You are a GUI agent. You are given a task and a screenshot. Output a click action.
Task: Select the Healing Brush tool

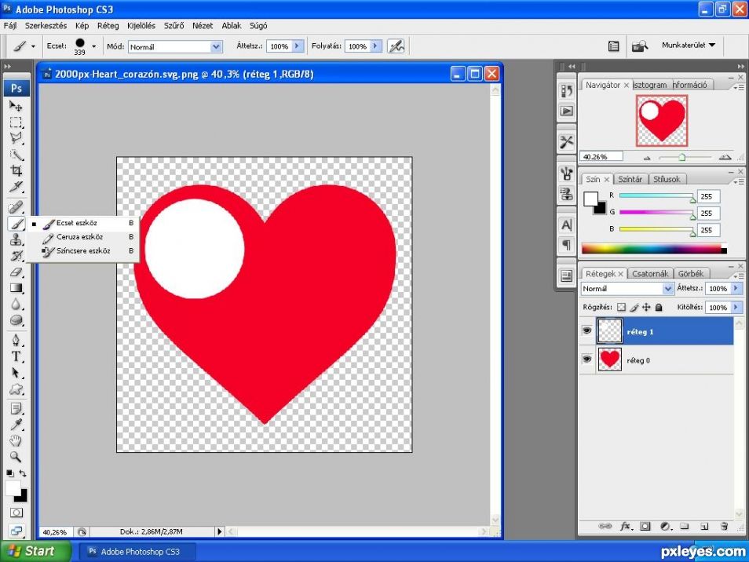coord(16,206)
